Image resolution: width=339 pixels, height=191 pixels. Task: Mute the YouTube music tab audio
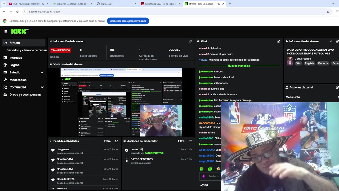click(43, 4)
